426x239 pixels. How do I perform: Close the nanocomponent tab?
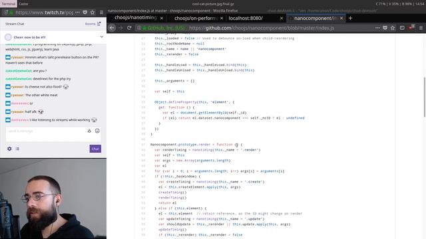(341, 18)
